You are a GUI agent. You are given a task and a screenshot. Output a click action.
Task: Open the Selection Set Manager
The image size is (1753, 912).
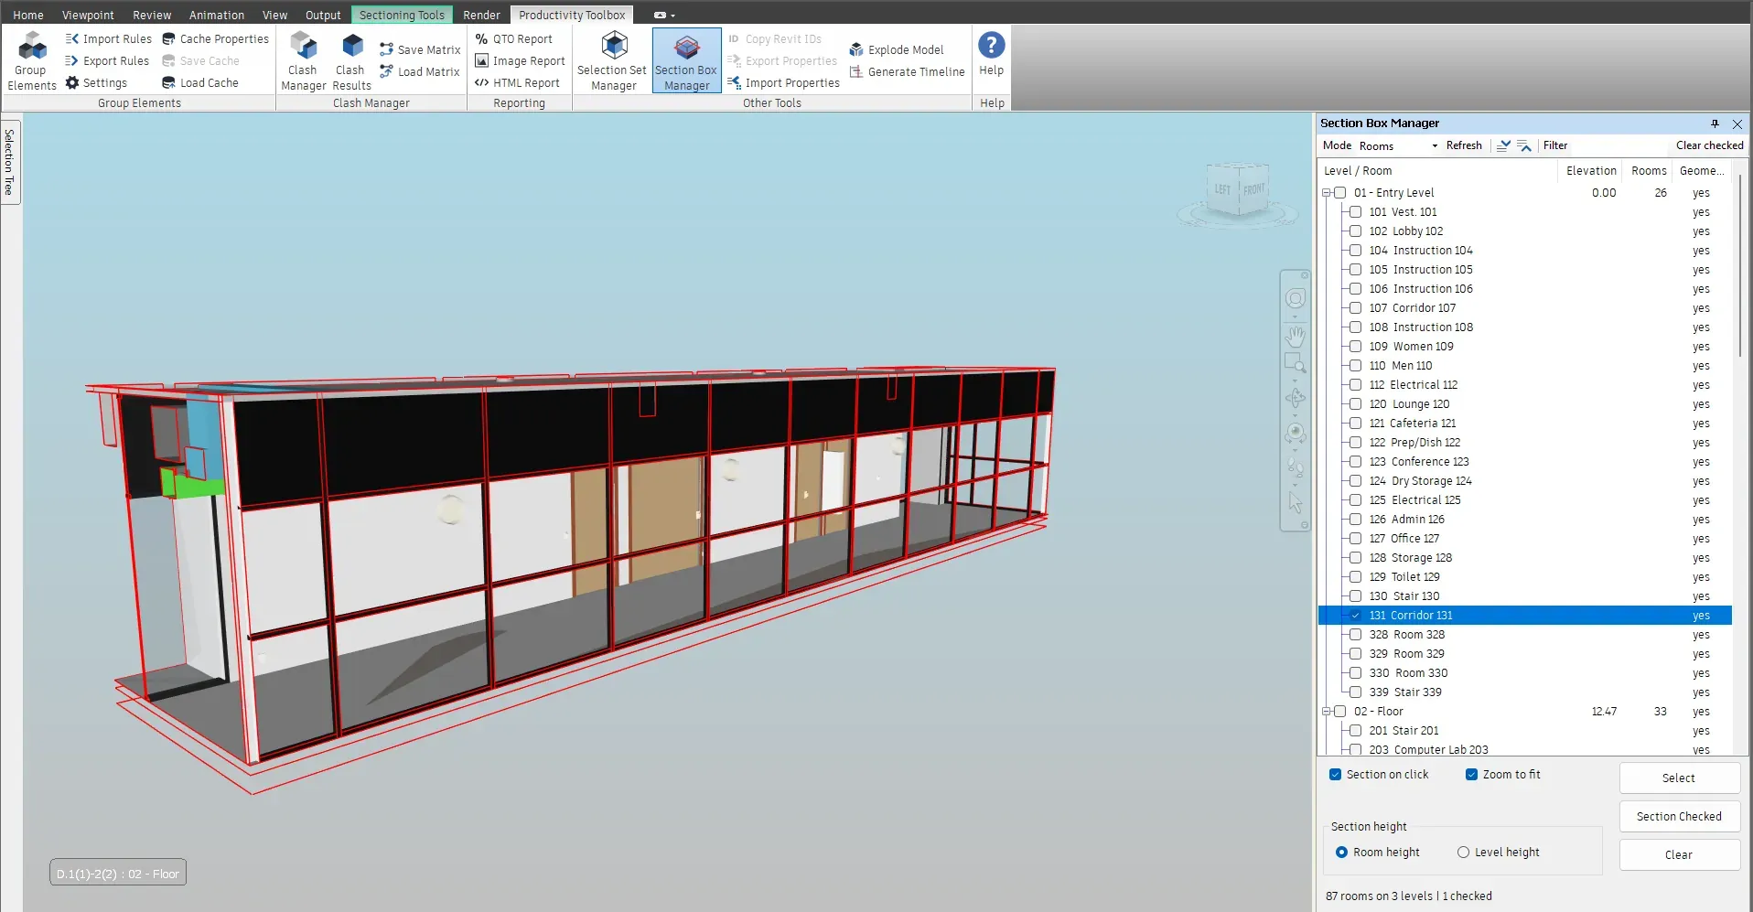click(x=612, y=60)
